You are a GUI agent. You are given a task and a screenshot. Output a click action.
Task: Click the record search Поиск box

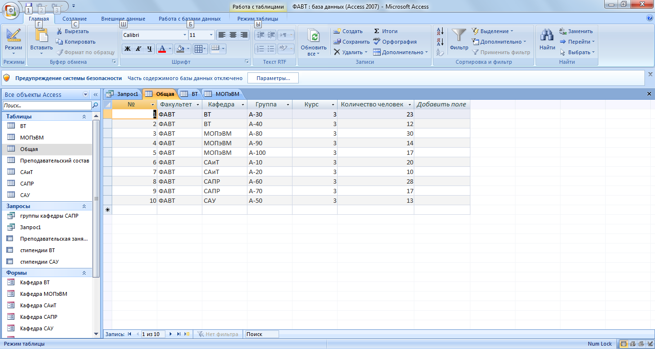pos(261,334)
